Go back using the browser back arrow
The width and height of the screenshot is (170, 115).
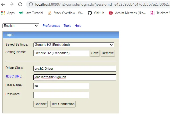coord(3,4)
